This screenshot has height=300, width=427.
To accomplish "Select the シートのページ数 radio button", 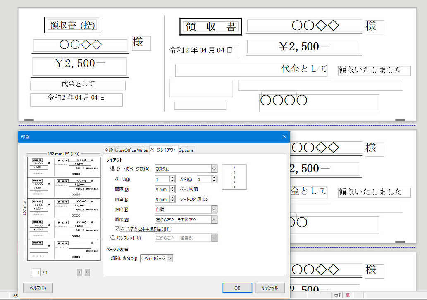I will click(x=113, y=169).
